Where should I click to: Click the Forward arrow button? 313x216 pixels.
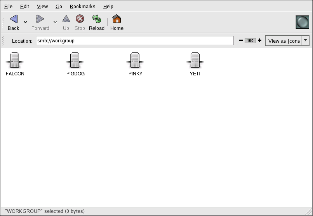pos(40,19)
